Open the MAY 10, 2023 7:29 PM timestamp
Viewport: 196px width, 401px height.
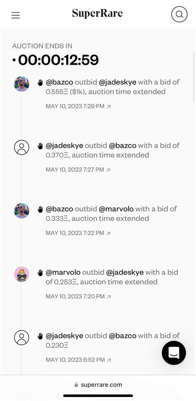(75, 106)
